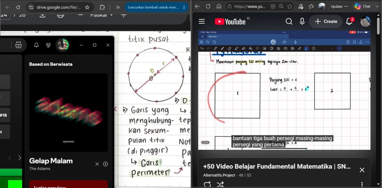382x188 pixels.
Task: Open YouTube search icon
Action: pyautogui.click(x=289, y=22)
